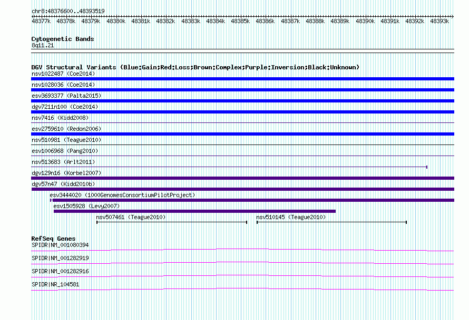Click the magenta gene line of NR_104581

click(242, 289)
